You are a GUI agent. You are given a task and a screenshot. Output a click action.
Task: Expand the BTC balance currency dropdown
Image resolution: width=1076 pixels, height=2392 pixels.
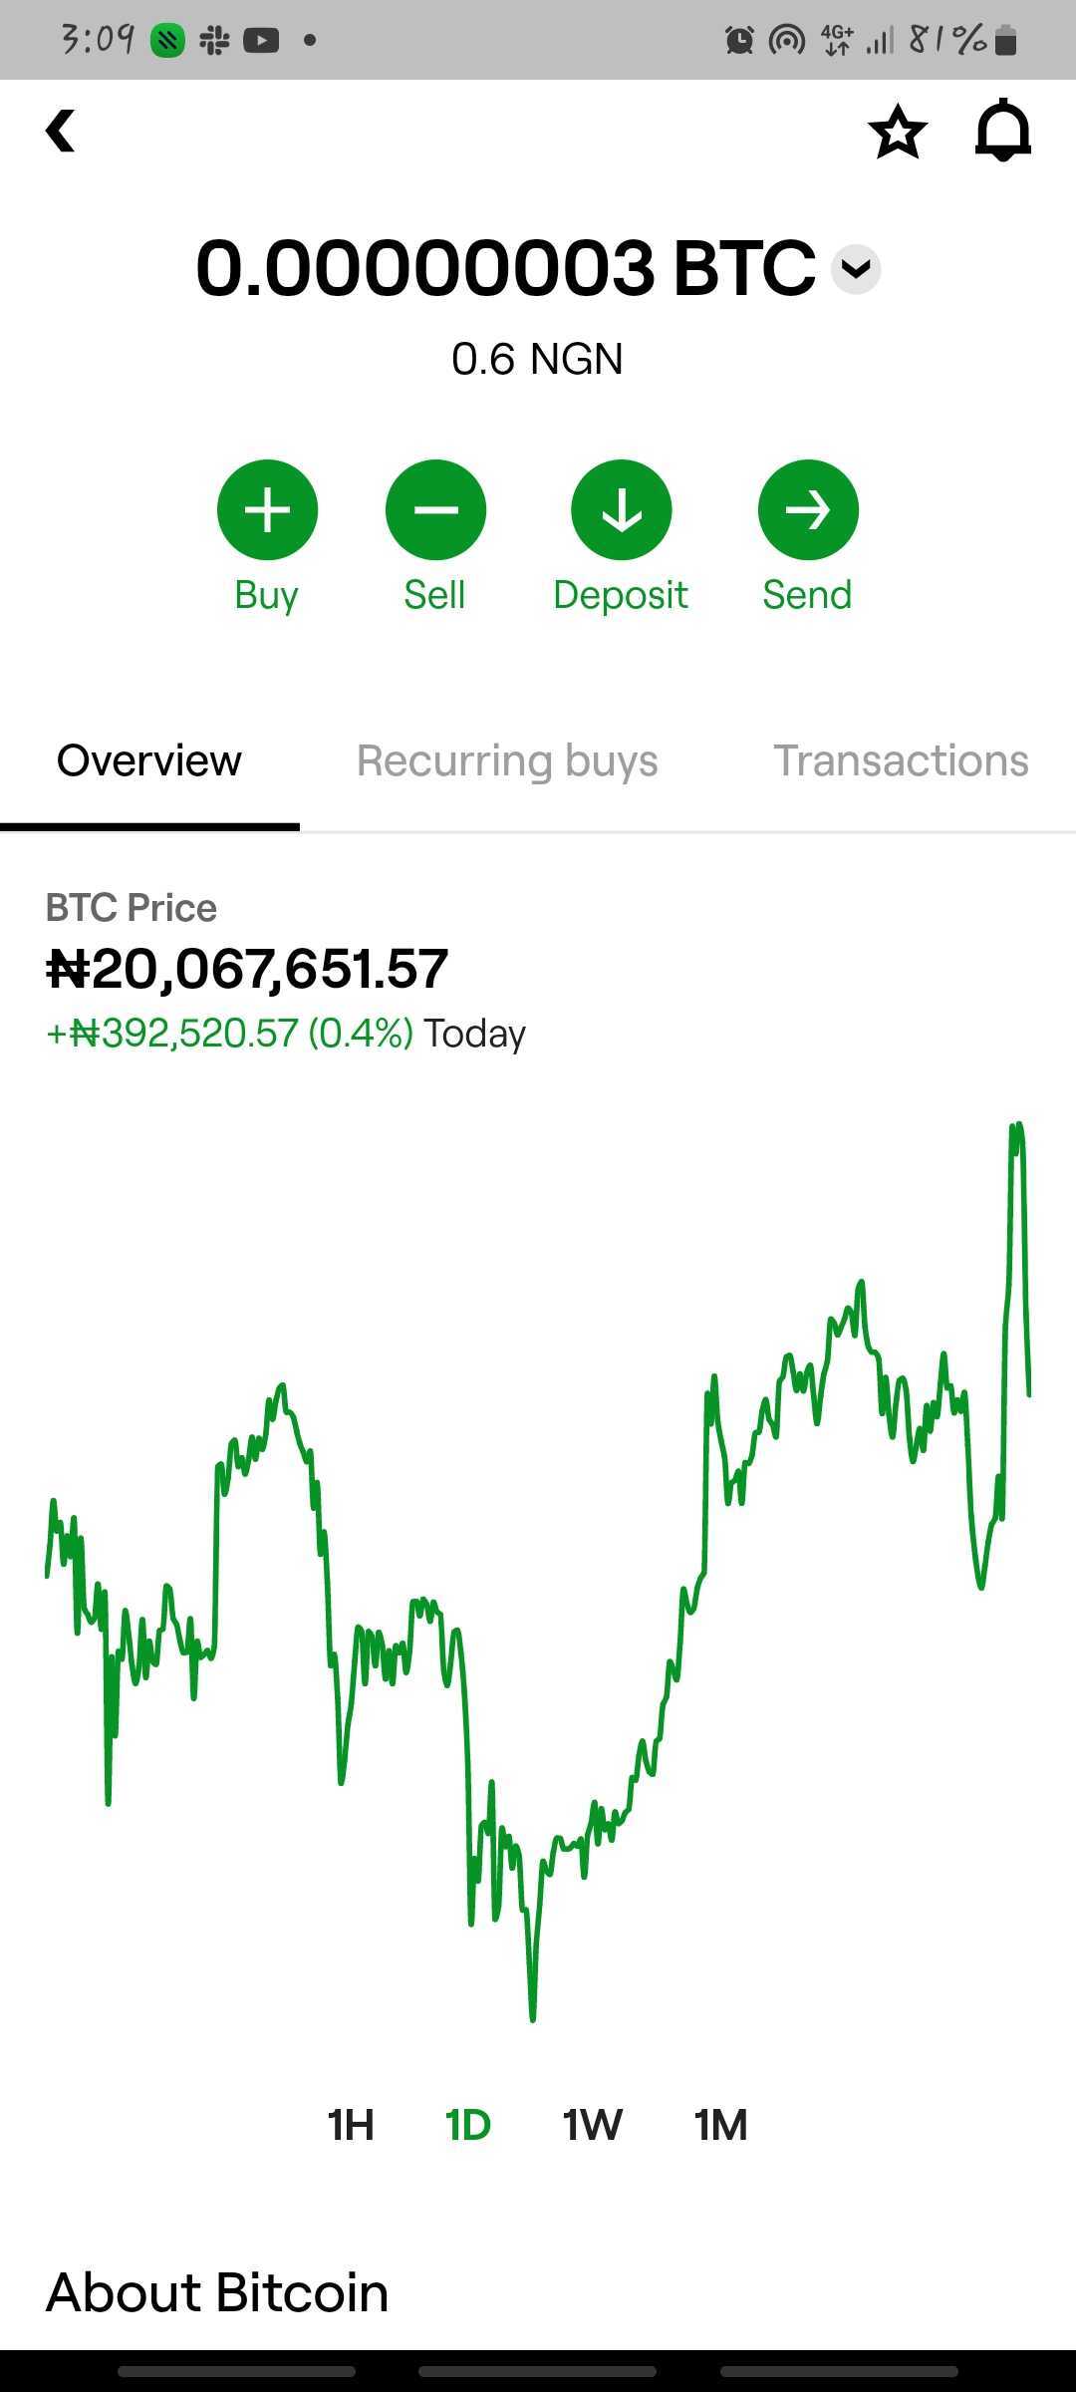pyautogui.click(x=856, y=269)
